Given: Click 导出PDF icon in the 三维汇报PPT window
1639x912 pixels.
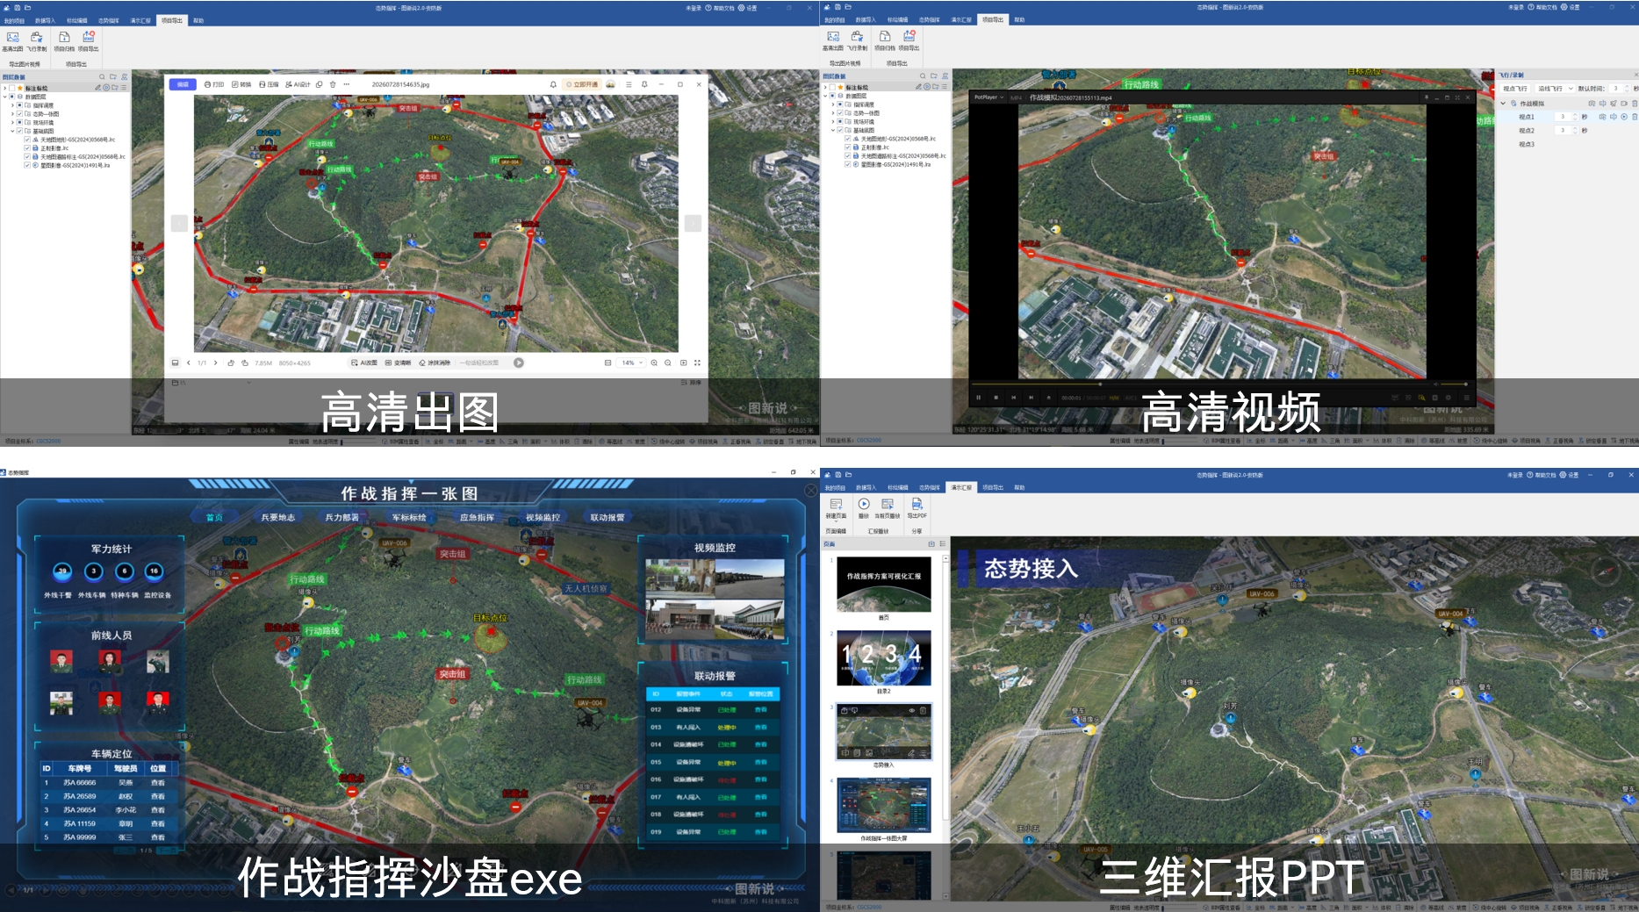Looking at the screenshot, I should [917, 505].
